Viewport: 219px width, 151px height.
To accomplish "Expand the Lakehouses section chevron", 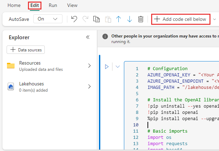I will pos(89,86).
